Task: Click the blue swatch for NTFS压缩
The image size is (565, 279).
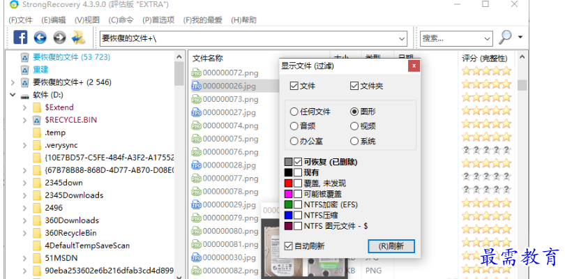Action: tap(288, 216)
